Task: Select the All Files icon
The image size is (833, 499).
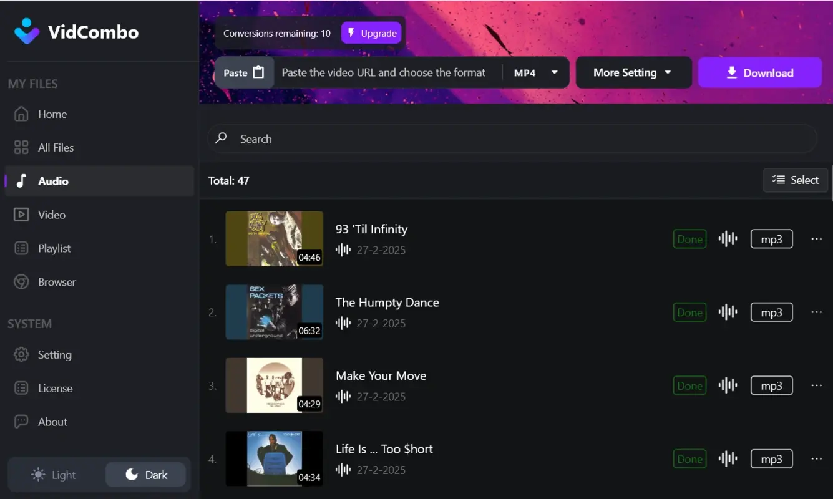Action: click(x=21, y=147)
